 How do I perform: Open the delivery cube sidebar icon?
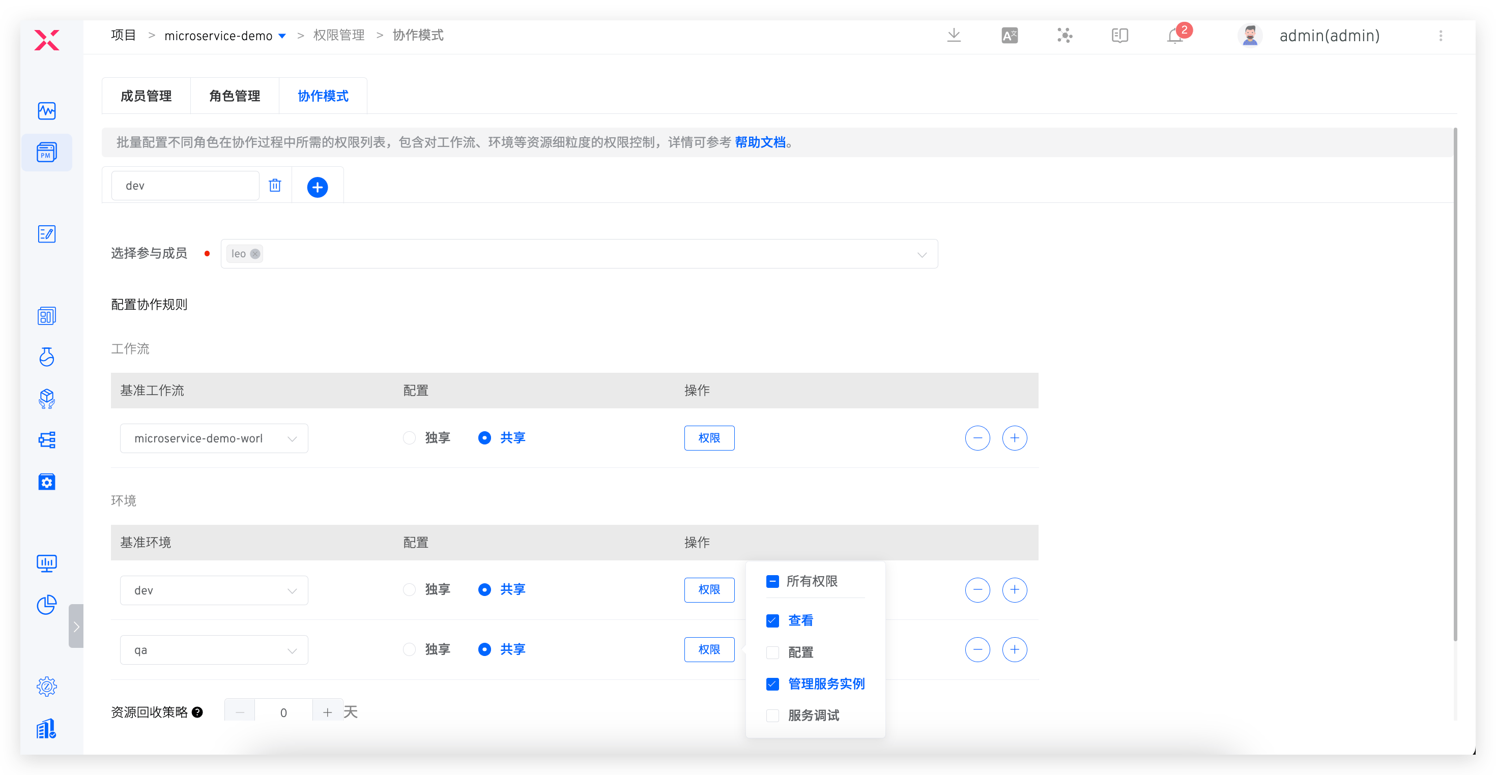[46, 399]
